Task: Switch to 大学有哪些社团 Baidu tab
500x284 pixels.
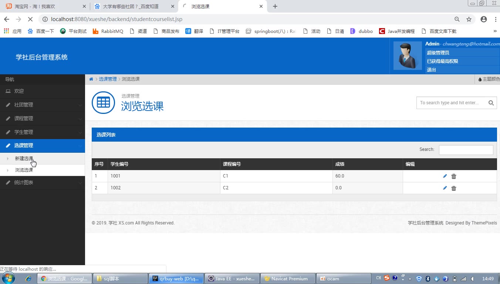Action: (134, 6)
